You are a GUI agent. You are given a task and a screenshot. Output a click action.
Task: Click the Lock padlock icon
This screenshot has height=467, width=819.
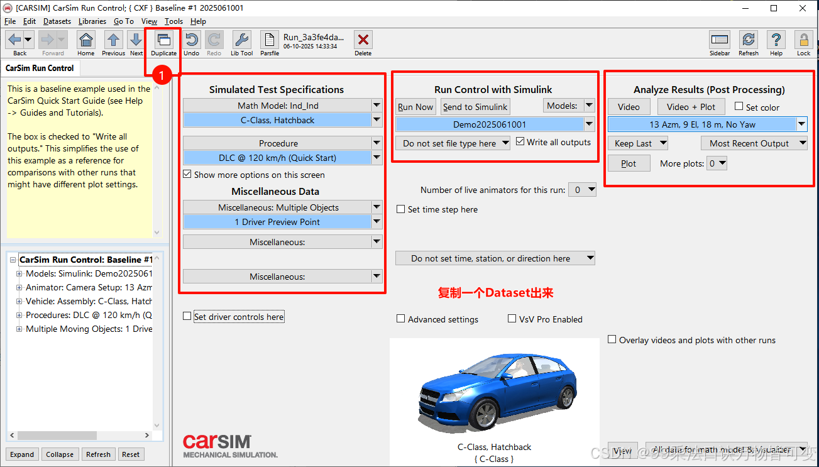[x=803, y=41]
